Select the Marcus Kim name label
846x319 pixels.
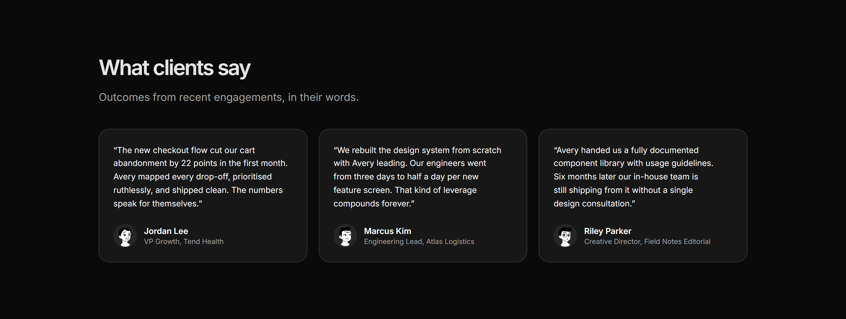pos(387,231)
